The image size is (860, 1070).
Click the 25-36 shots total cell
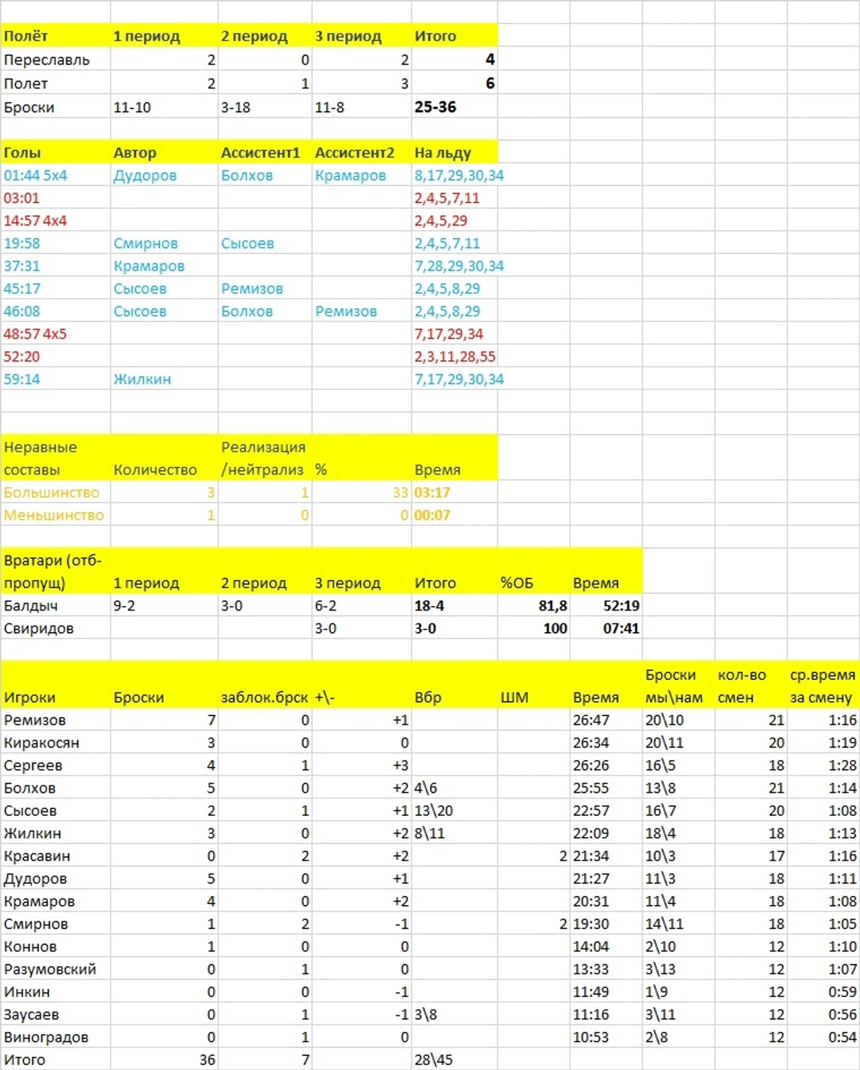tap(454, 107)
